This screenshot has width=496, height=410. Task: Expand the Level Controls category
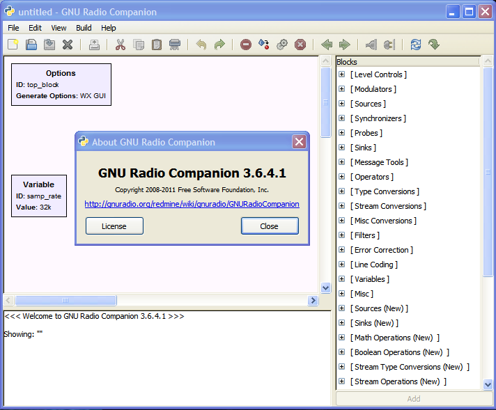[341, 74]
